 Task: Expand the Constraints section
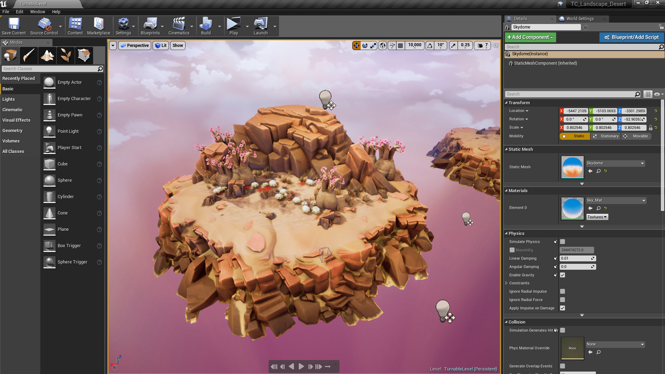(506, 283)
